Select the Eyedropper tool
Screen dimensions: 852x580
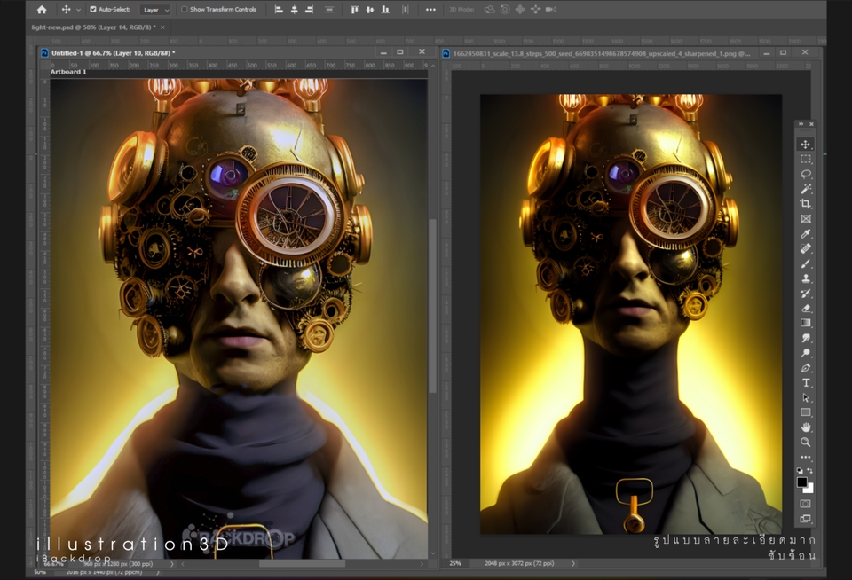point(805,233)
